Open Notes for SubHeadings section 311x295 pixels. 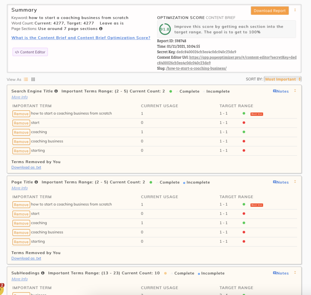[281, 273]
